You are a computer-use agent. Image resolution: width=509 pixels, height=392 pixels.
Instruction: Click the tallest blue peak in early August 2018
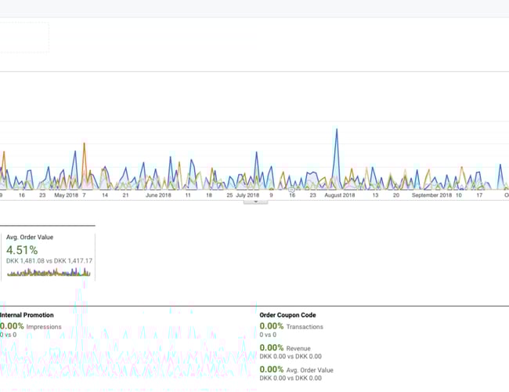(x=337, y=131)
